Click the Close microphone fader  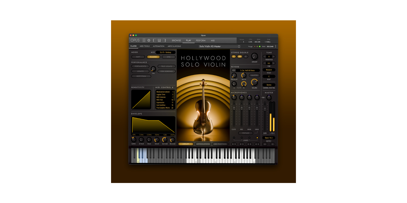[x=234, y=108]
